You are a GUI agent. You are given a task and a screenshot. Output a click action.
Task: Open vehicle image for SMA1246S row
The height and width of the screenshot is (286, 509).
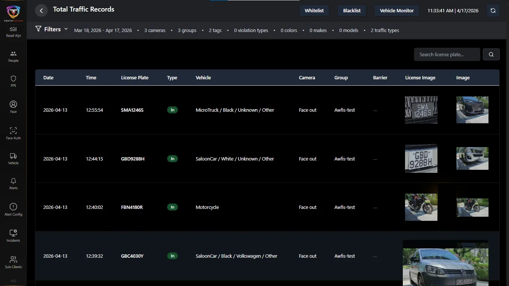click(472, 110)
